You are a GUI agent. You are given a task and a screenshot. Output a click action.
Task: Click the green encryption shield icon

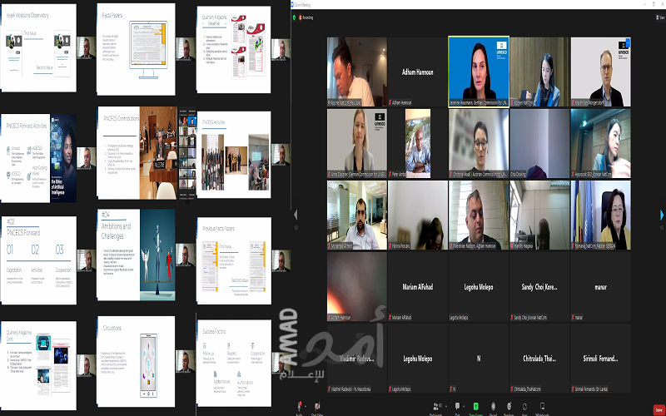(294, 17)
